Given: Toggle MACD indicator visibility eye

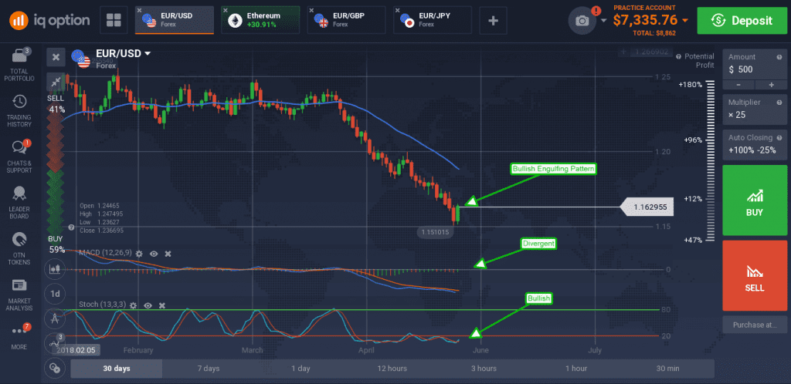Looking at the screenshot, I should (154, 254).
